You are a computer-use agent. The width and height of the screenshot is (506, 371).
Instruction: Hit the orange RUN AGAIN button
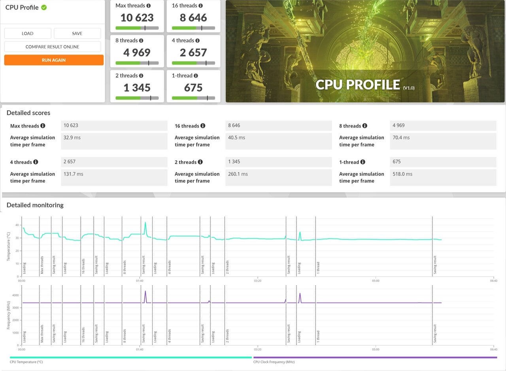click(x=54, y=60)
